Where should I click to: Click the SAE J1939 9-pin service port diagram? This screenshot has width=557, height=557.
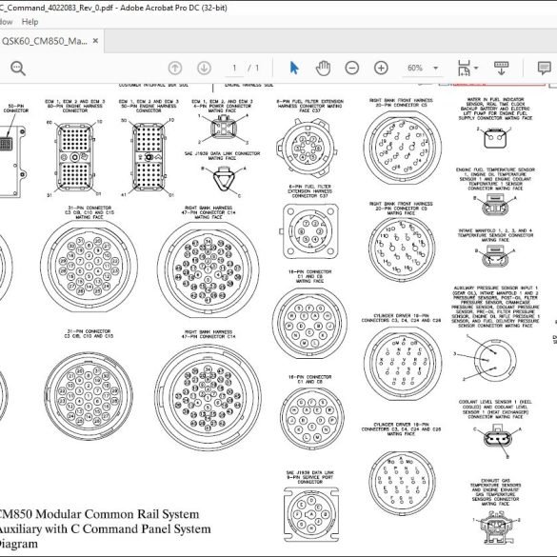tap(311, 514)
